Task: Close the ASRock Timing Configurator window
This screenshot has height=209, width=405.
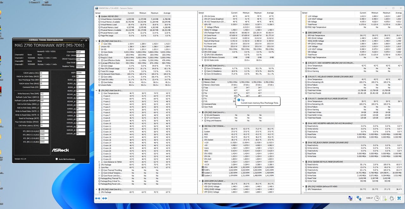Action: point(86,40)
